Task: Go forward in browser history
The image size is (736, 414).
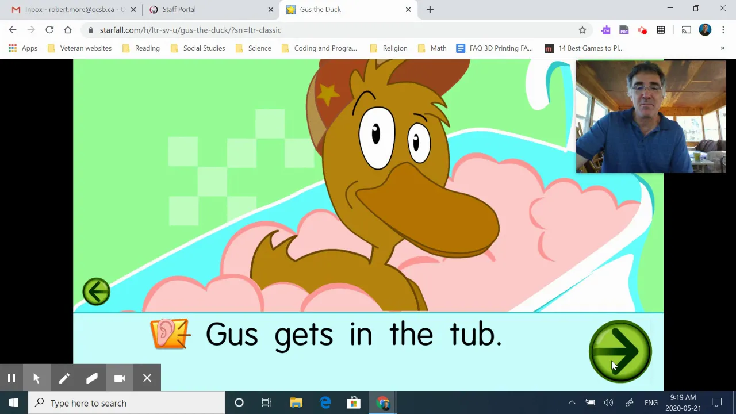Action: click(31, 30)
